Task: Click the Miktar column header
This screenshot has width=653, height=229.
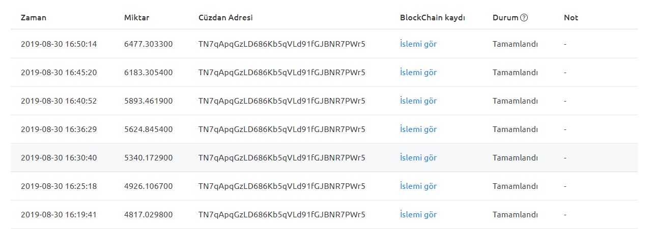Action: [x=137, y=18]
